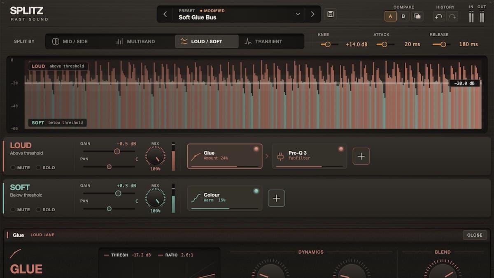The image size is (494, 278).
Task: Click the 180 ms release value
Action: (468, 44)
